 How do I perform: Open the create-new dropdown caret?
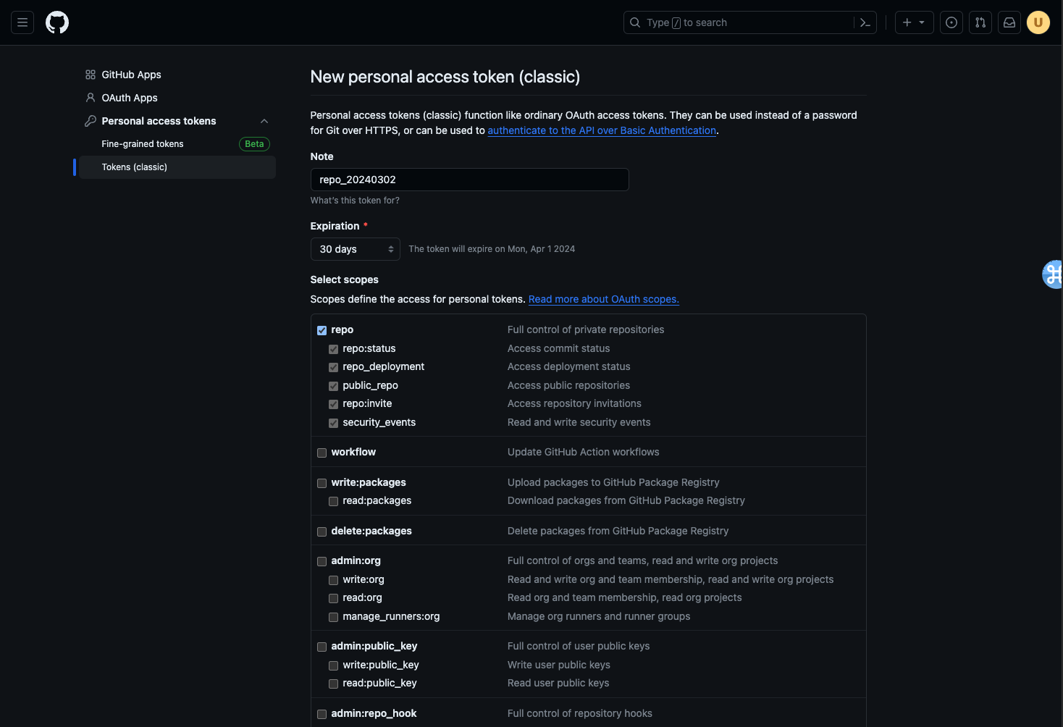pyautogui.click(x=922, y=22)
